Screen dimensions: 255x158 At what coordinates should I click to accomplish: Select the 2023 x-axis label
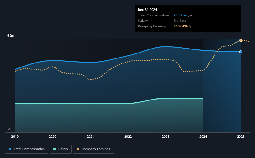click(166, 137)
